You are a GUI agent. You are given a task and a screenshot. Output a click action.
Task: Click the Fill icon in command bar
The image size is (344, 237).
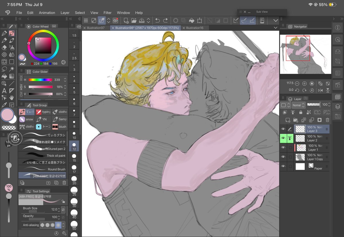pos(192,20)
